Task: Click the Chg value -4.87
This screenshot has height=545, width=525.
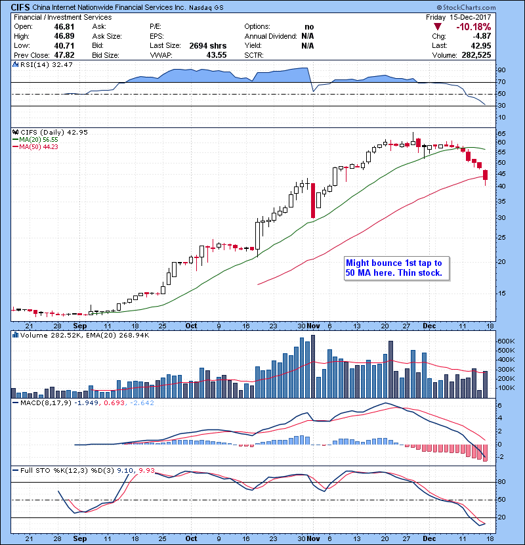Action: pyautogui.click(x=482, y=36)
